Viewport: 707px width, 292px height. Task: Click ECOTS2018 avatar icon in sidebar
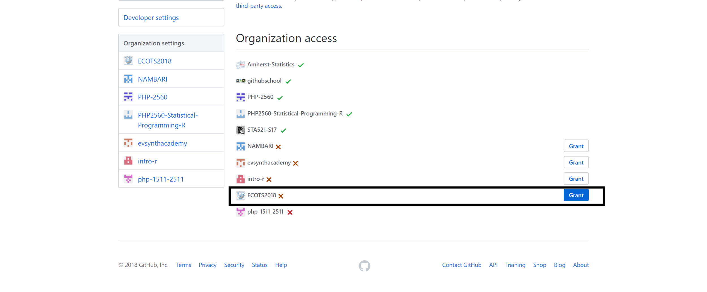coord(128,60)
